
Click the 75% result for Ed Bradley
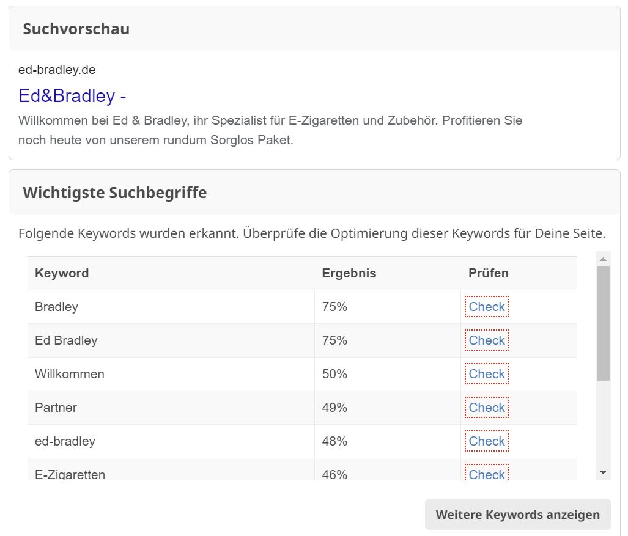pyautogui.click(x=334, y=340)
